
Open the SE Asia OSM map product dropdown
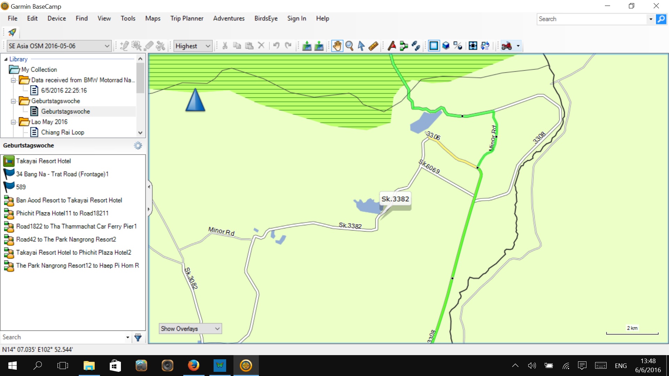(x=59, y=46)
